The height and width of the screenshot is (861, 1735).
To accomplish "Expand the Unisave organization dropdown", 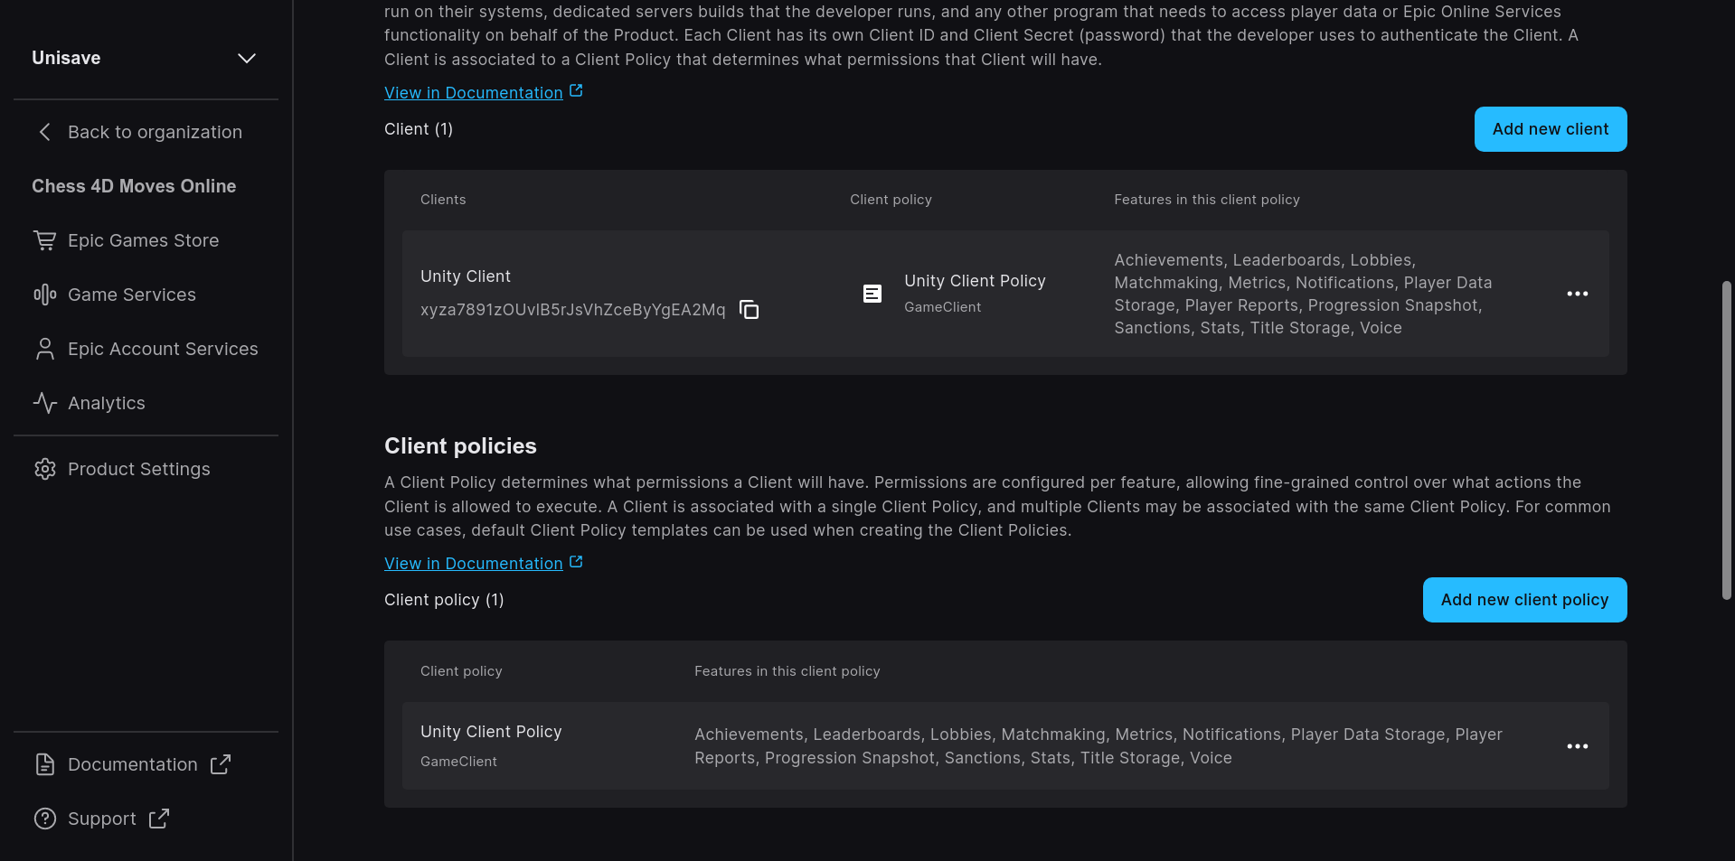I will click(246, 58).
